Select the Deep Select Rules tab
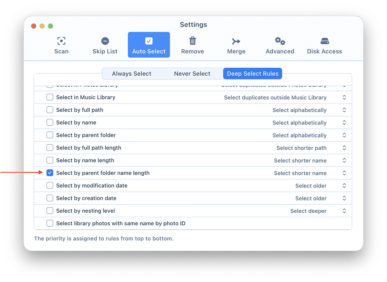The height and width of the screenshot is (282, 387). 252,74
